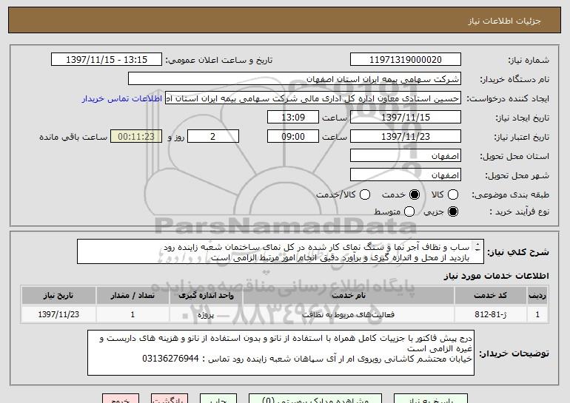Click the شرح کلی نیاز label
570x403 pixels.
(517, 252)
